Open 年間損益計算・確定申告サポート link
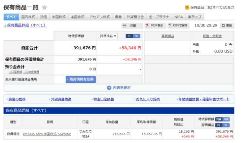This screenshot has height=143, width=241. click(205, 99)
